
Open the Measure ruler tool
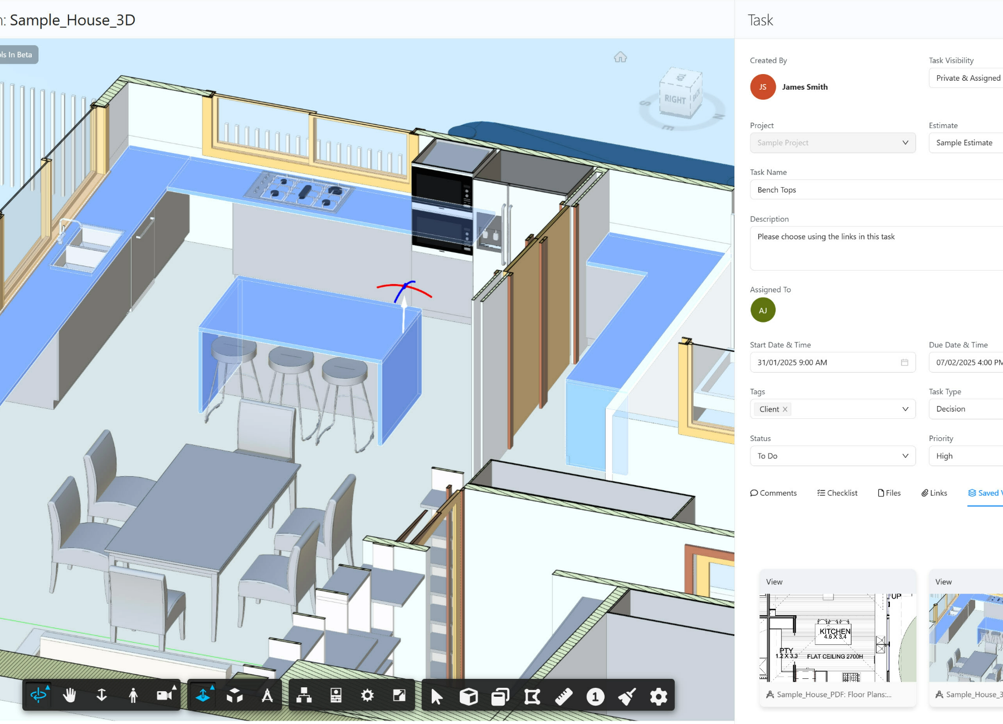563,695
